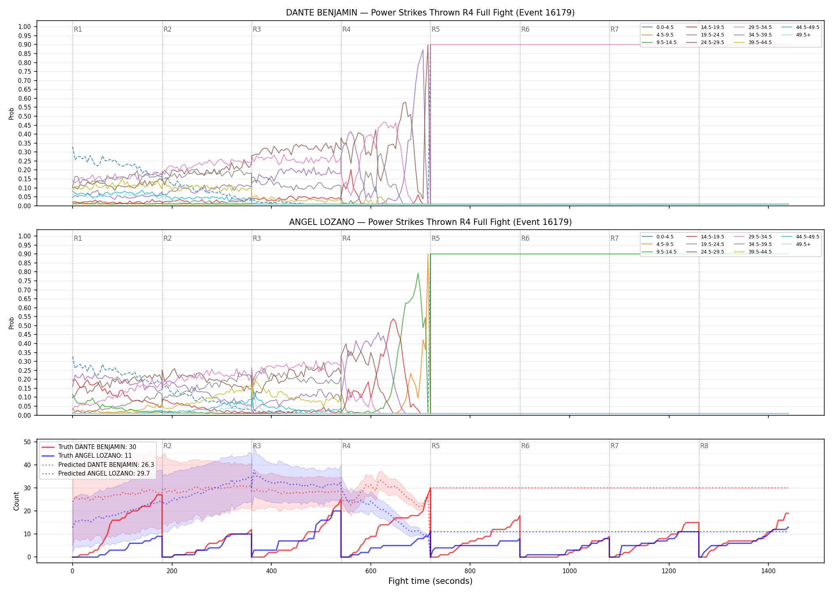Click the R3 round marker in Angel Lozano chart
The height and width of the screenshot is (595, 833).
(257, 238)
